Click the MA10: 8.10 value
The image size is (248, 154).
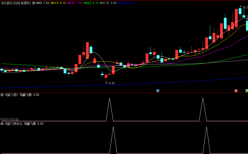pos(58,3)
